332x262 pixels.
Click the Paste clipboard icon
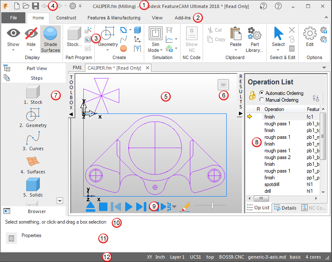(x=236, y=33)
